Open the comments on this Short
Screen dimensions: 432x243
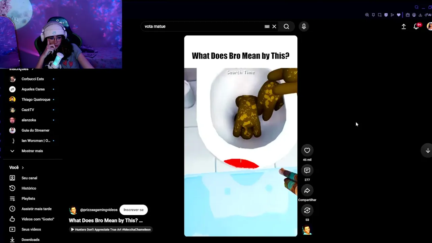coord(307,170)
